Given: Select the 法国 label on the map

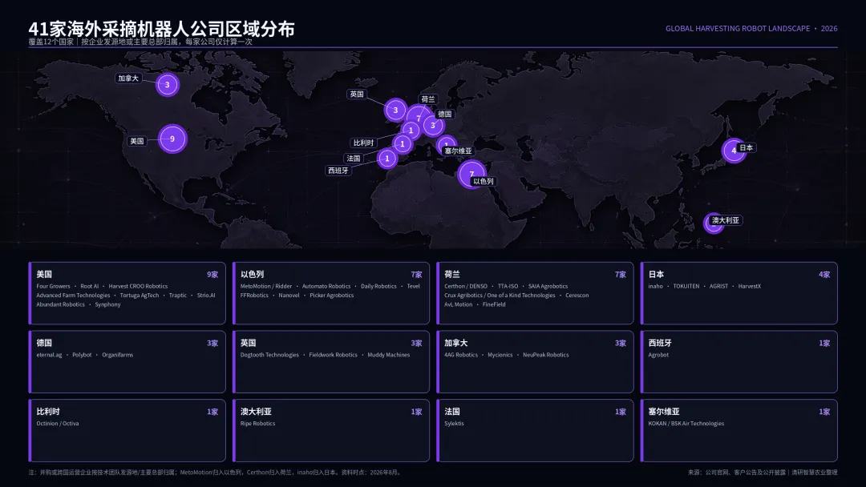Looking at the screenshot, I should pos(354,159).
